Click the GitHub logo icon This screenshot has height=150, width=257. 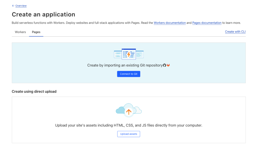[x=165, y=65]
